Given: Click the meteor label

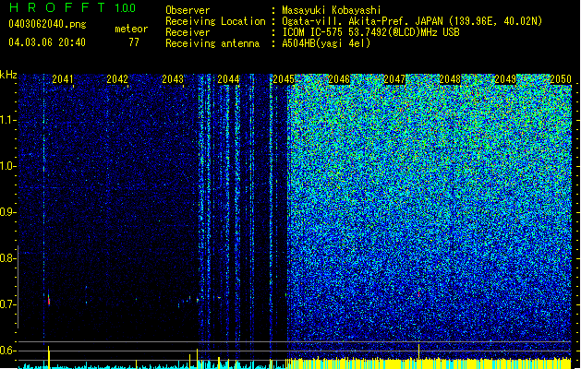Looking at the screenshot, I should pos(131,29).
